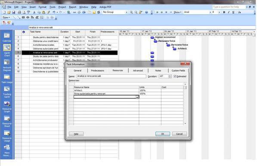Screen dimensions: 257x166
Task: Expand the resource name dropdown arrow
Action: tap(137, 97)
